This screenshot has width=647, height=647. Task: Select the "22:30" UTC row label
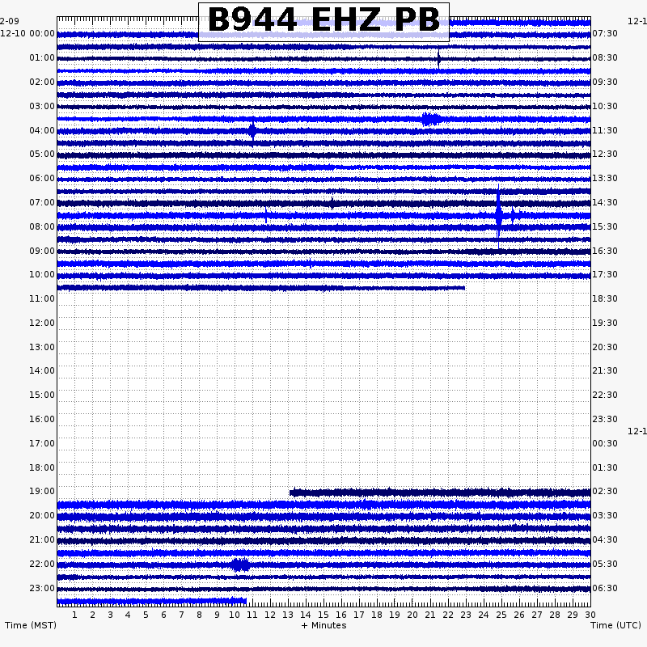605,395
